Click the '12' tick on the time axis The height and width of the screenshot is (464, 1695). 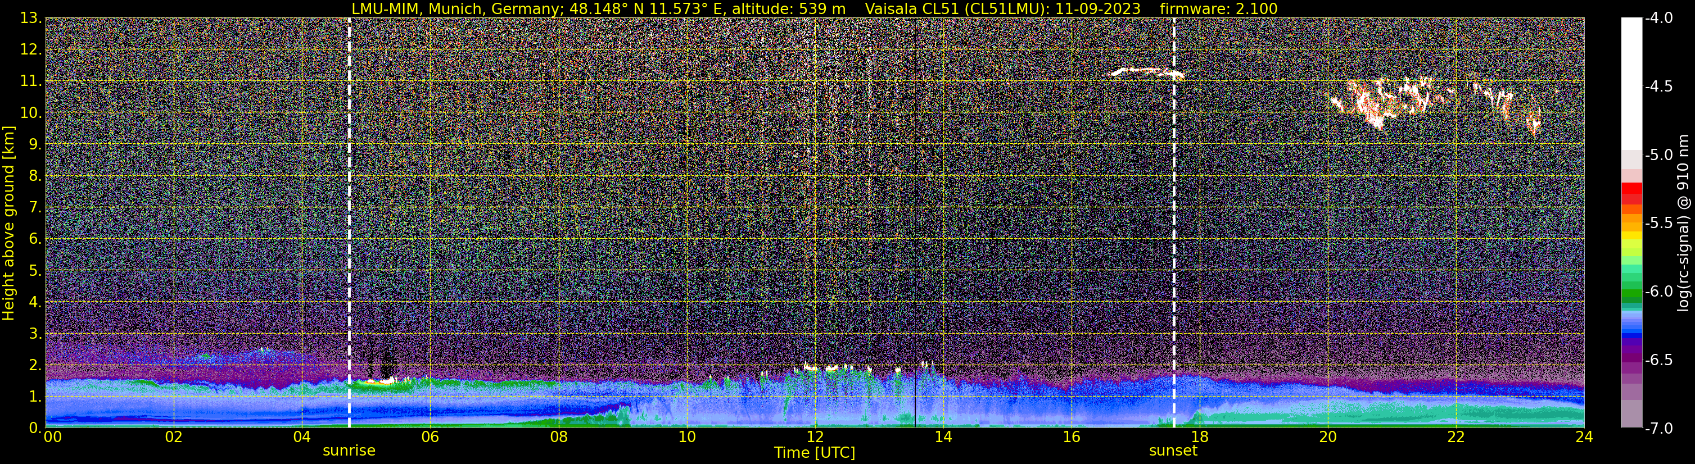[x=815, y=437]
